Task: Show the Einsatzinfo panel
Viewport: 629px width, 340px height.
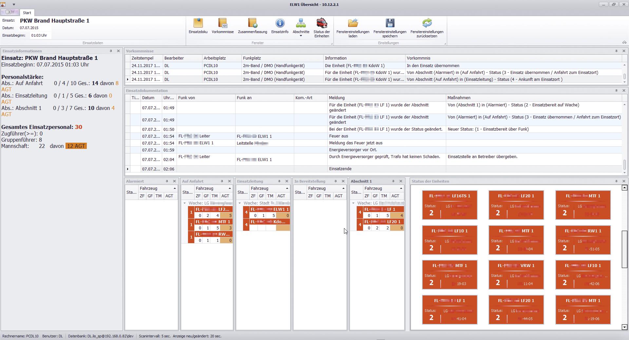Action: tap(279, 26)
